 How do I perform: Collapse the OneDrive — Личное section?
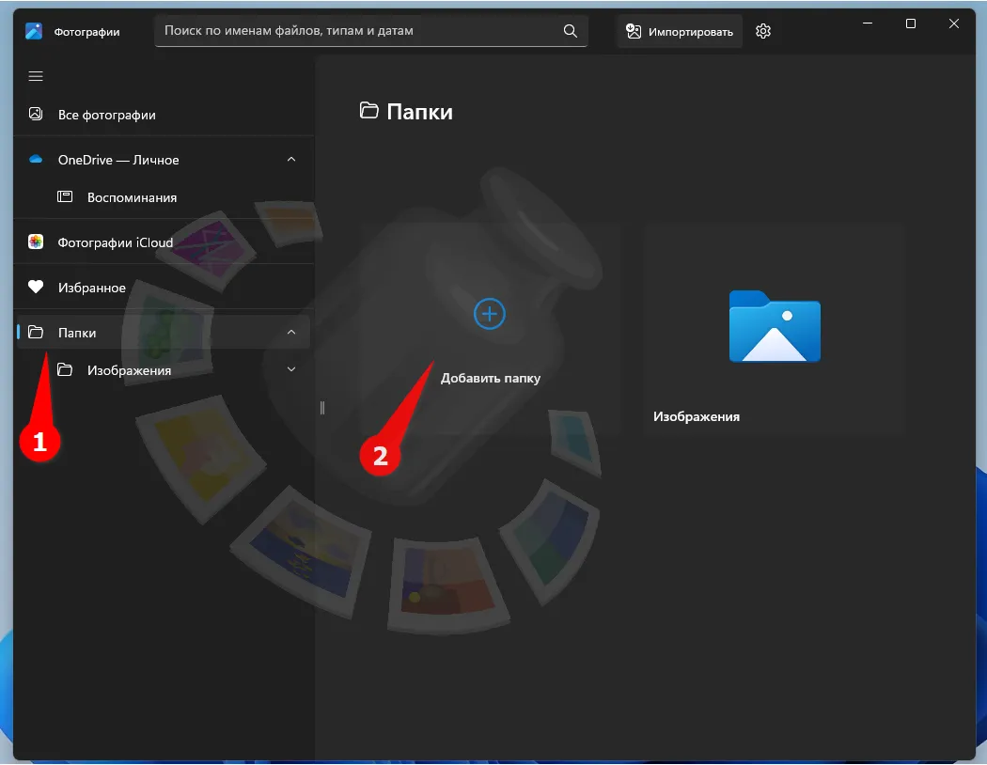tap(291, 160)
